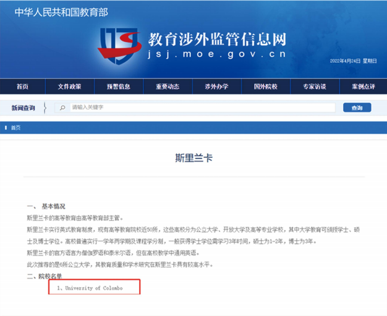Click the date 2022年4月24日 星期日

(353, 61)
